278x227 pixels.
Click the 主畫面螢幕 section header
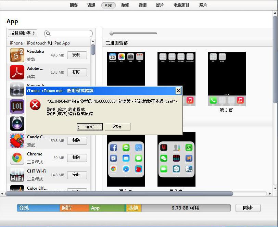coord(117,43)
